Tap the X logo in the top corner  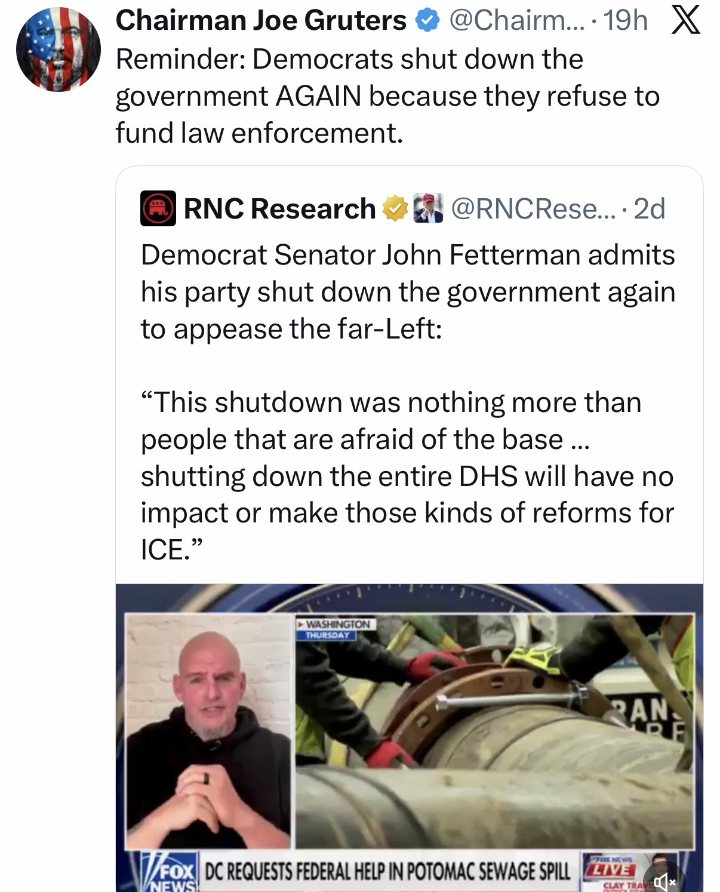tap(685, 21)
